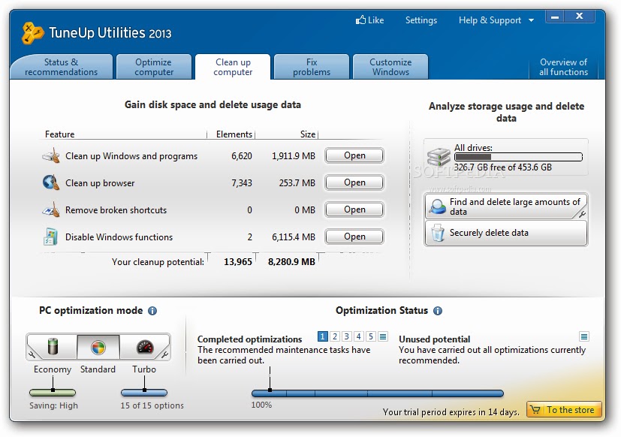
Task: Switch to Turbo speedometer mode
Action: tap(144, 347)
